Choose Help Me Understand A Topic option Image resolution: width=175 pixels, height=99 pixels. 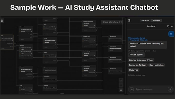click(x=141, y=60)
